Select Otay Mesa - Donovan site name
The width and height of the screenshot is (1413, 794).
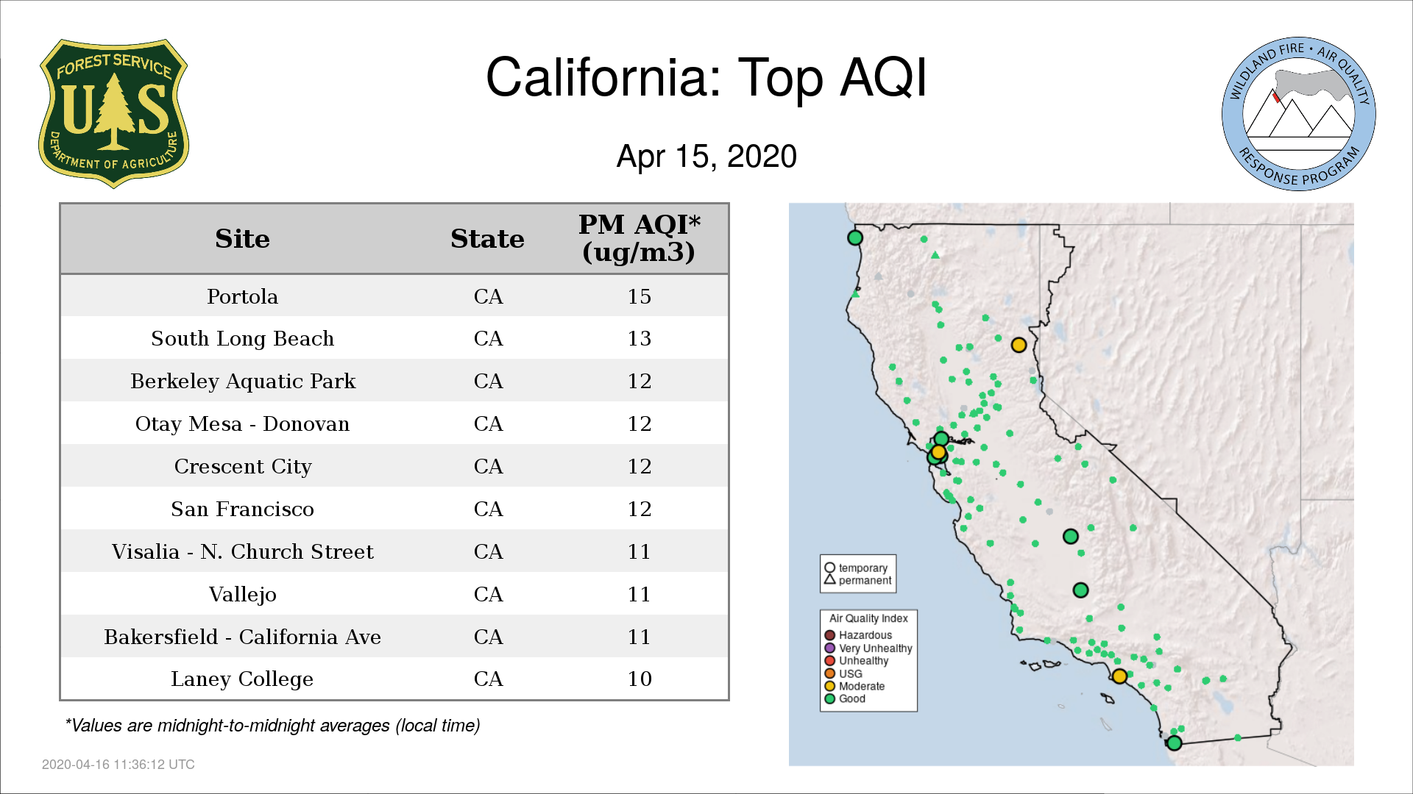[x=242, y=423]
